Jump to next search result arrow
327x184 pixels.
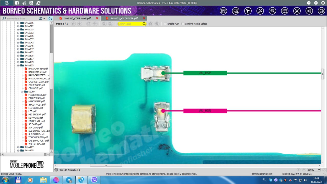(x=157, y=24)
